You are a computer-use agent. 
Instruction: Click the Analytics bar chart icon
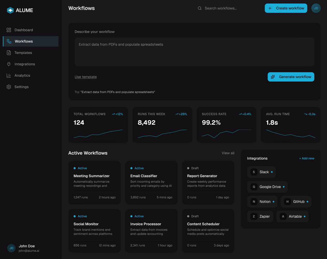9,75
